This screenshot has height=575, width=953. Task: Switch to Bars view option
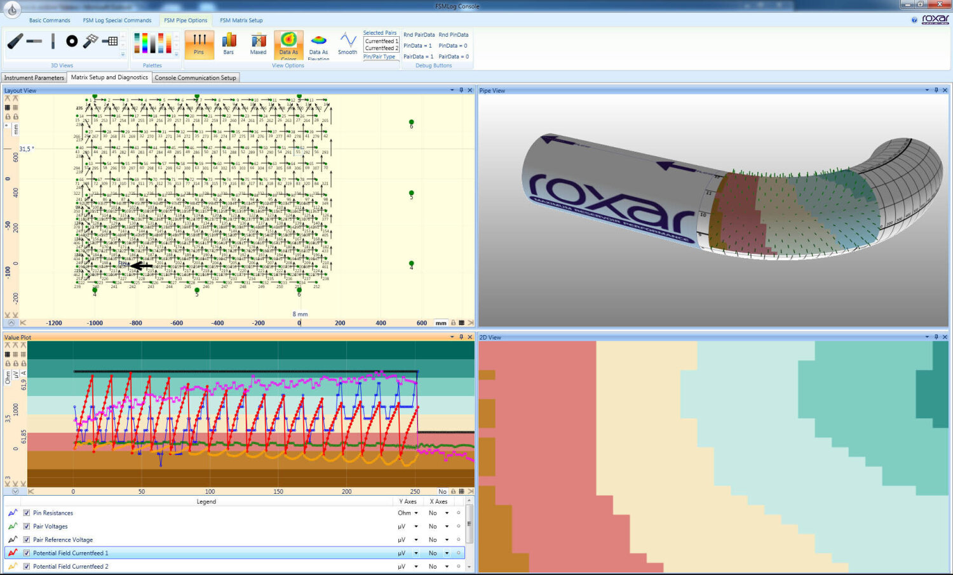(229, 44)
